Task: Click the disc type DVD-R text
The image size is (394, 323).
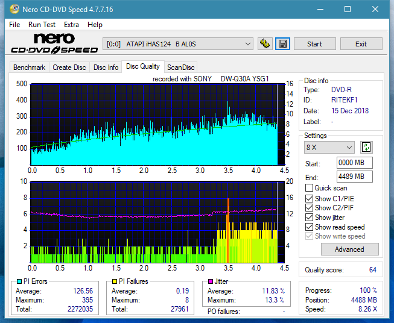Action: point(342,90)
